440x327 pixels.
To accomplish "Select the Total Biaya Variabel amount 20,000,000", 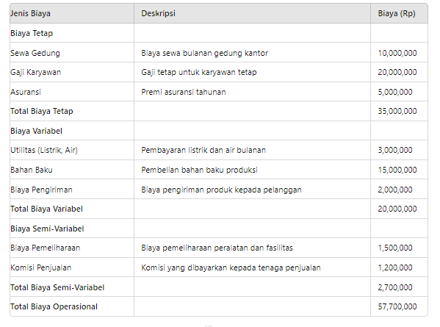I will point(397,209).
